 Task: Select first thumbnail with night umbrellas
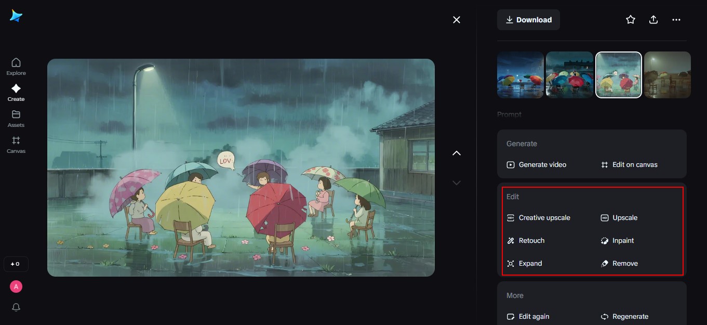click(520, 75)
